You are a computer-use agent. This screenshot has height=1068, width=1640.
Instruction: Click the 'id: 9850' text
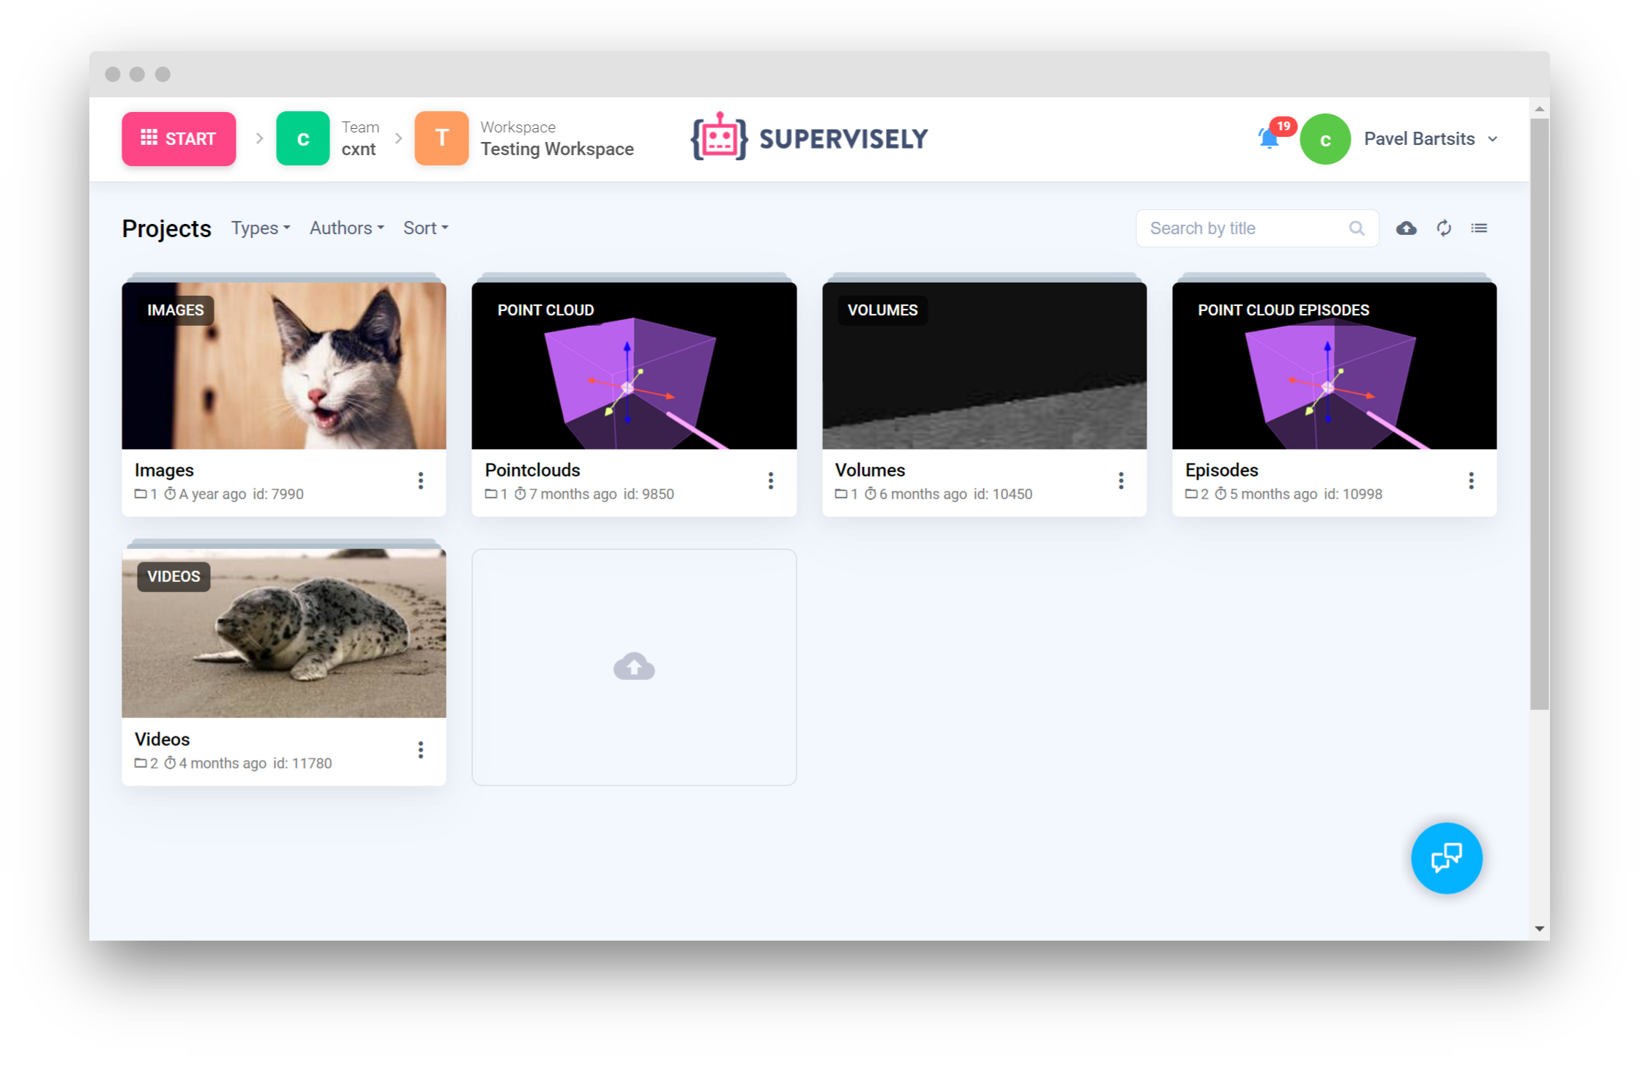point(649,494)
